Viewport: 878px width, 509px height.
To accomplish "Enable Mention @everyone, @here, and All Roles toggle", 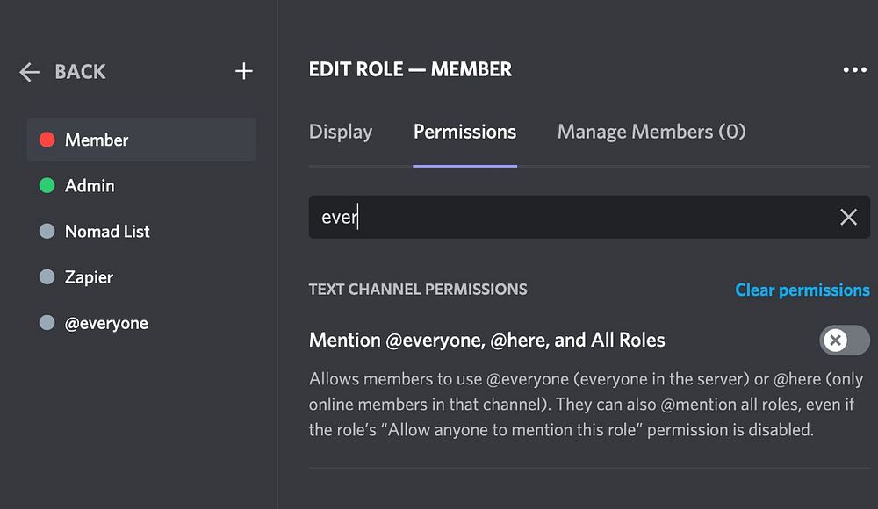I will pyautogui.click(x=844, y=340).
